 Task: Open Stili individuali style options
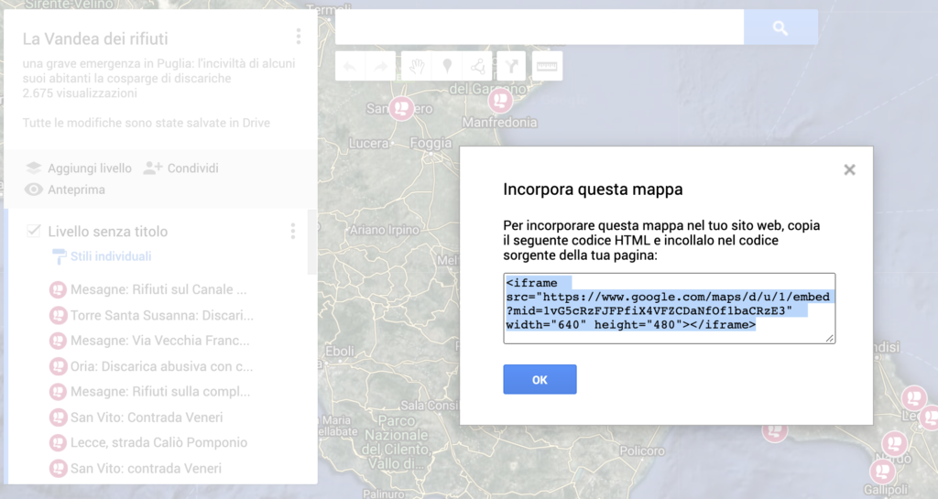[x=111, y=256]
